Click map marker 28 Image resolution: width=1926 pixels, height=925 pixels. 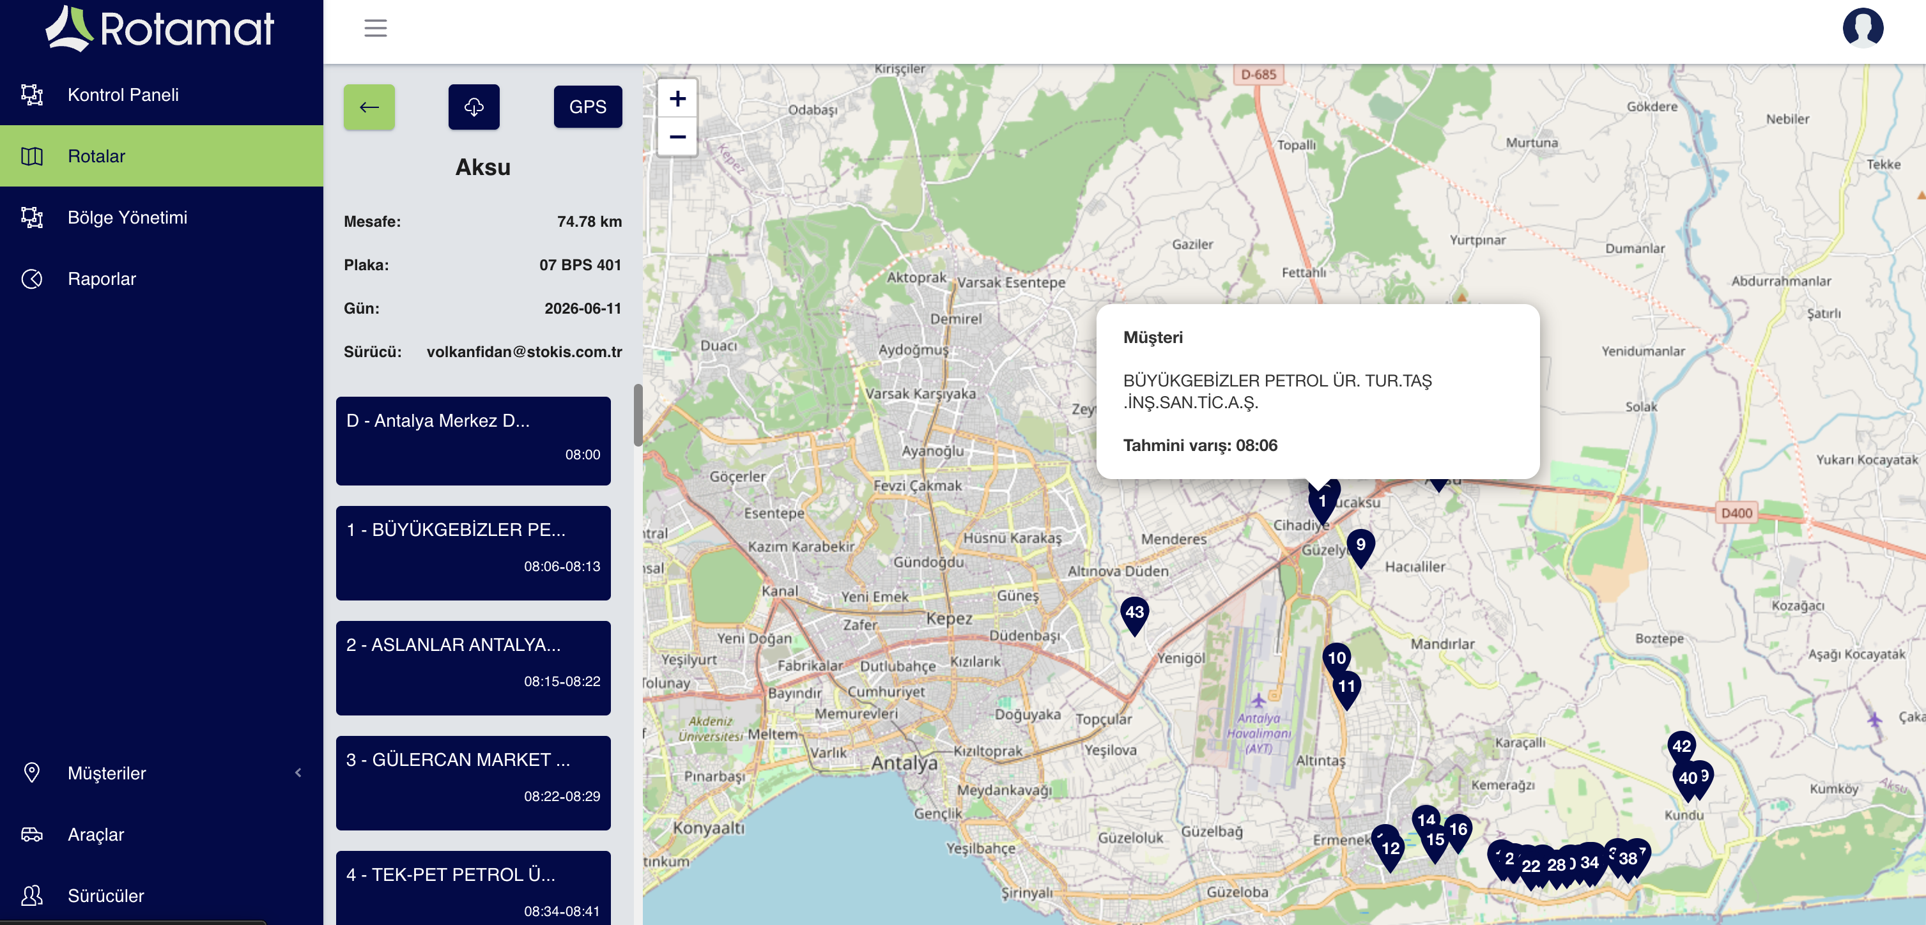pyautogui.click(x=1556, y=868)
